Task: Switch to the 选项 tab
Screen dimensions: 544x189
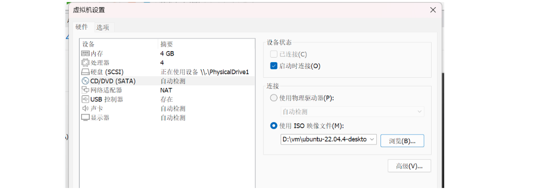Action: [103, 27]
